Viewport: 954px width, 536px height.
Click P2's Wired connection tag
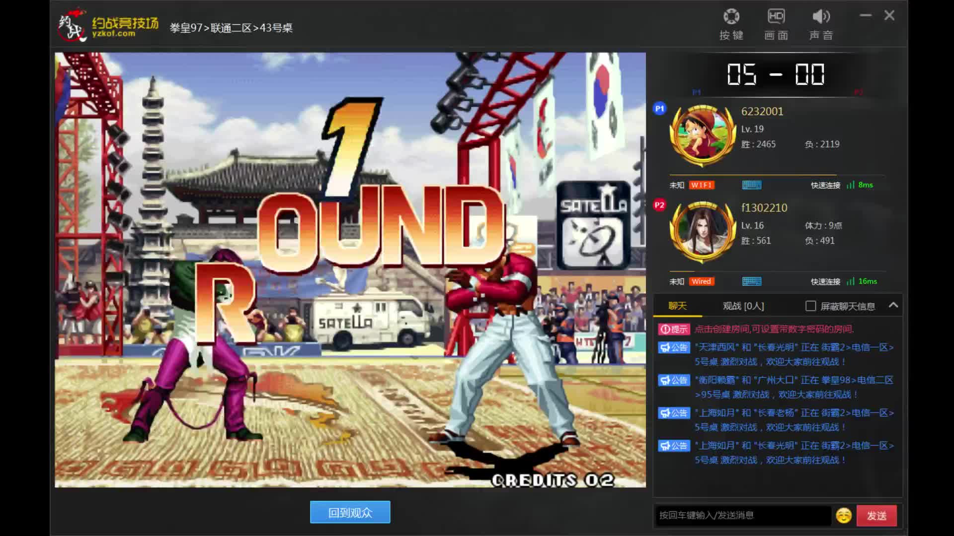[702, 281]
